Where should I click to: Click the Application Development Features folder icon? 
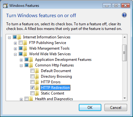click(31, 60)
